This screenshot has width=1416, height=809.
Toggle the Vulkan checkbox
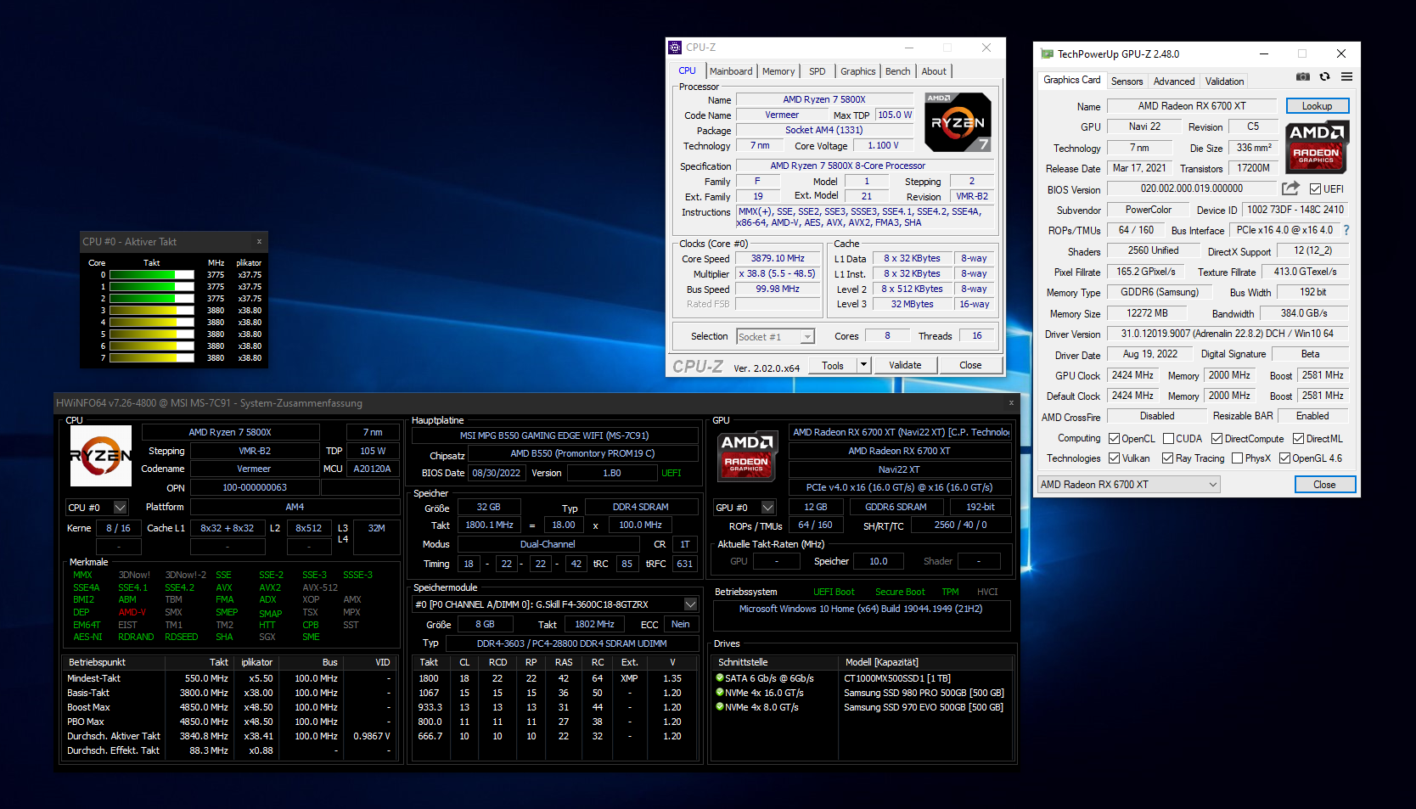pyautogui.click(x=1115, y=458)
